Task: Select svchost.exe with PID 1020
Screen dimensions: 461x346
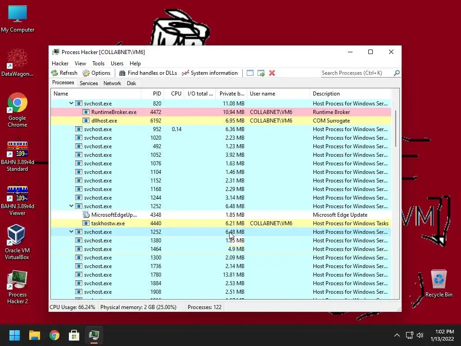Action: (221, 138)
